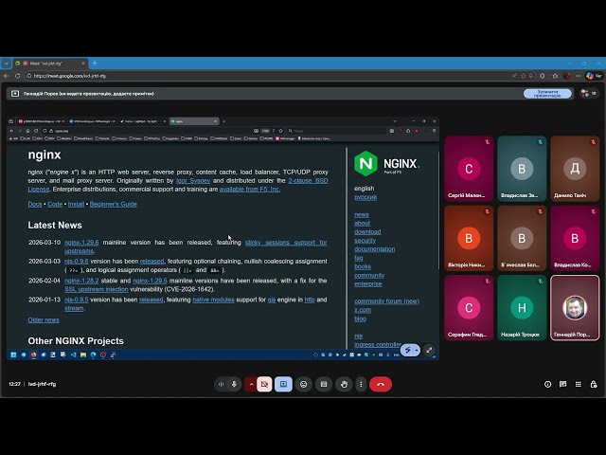
Task: Open the SSL upstream injection link
Action: click(x=97, y=289)
